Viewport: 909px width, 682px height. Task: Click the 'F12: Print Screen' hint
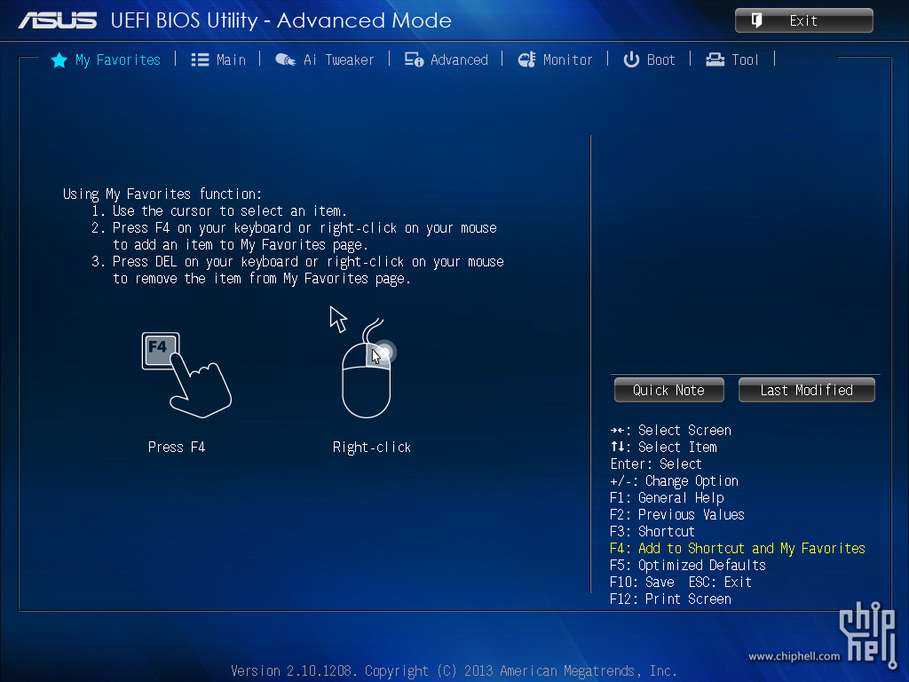[x=671, y=599]
